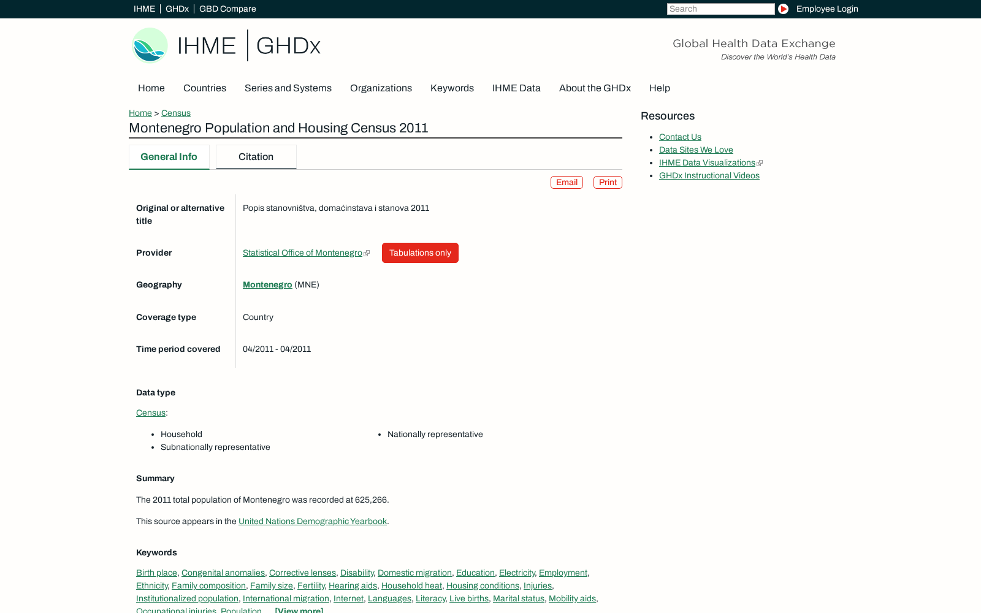Open the Keywords menu

coord(452,88)
